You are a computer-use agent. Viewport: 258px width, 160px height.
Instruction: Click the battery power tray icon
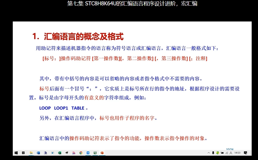tap(222, 153)
